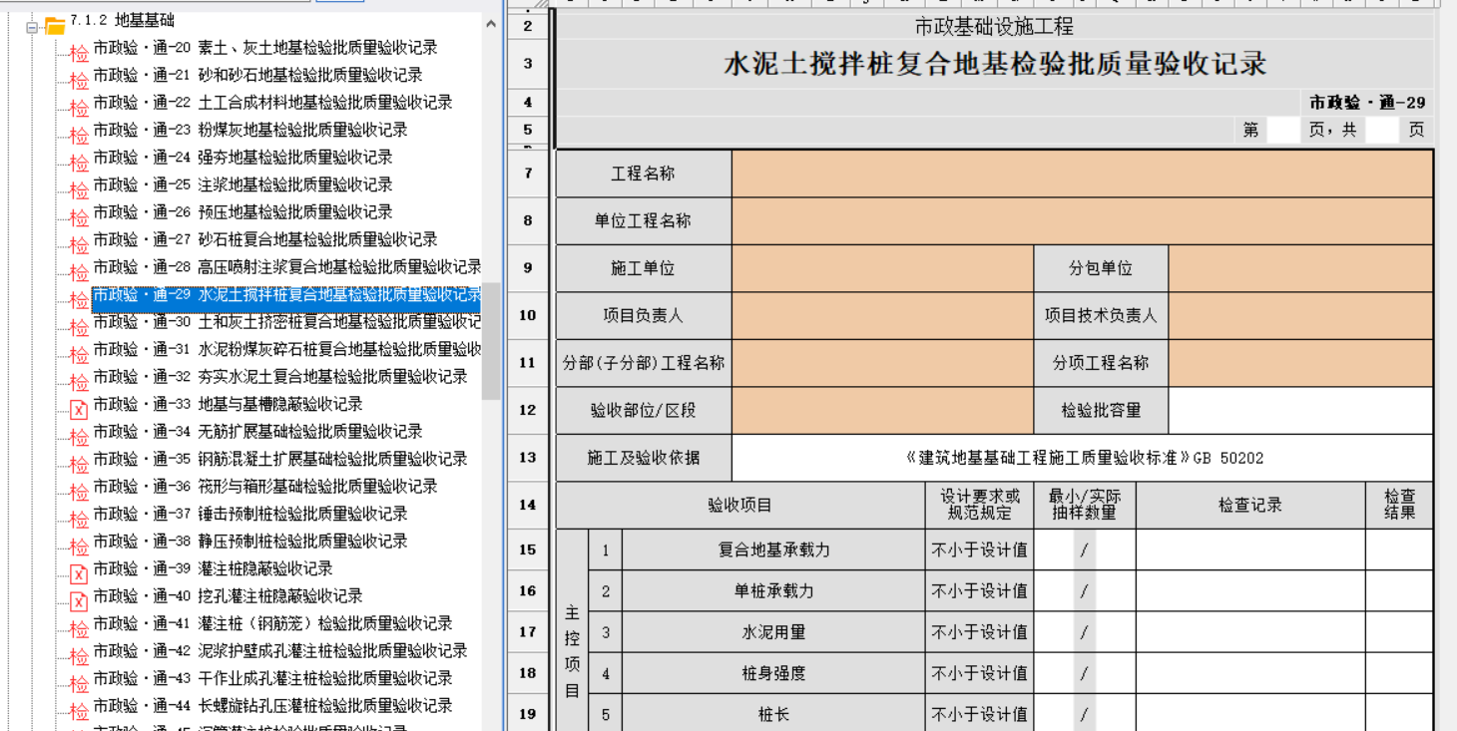Image resolution: width=1457 pixels, height=731 pixels.
Task: Select 市政验·通-35 钢筋混凝土扩展基础 record
Action: 280,459
